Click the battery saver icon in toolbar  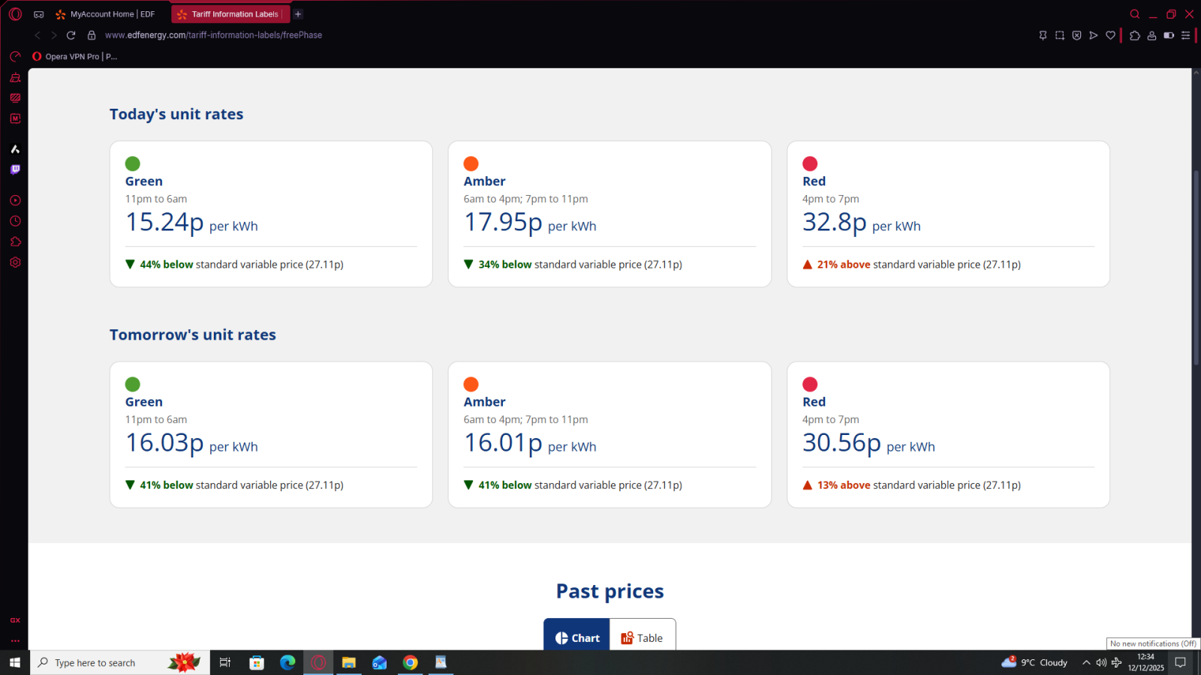1169,35
